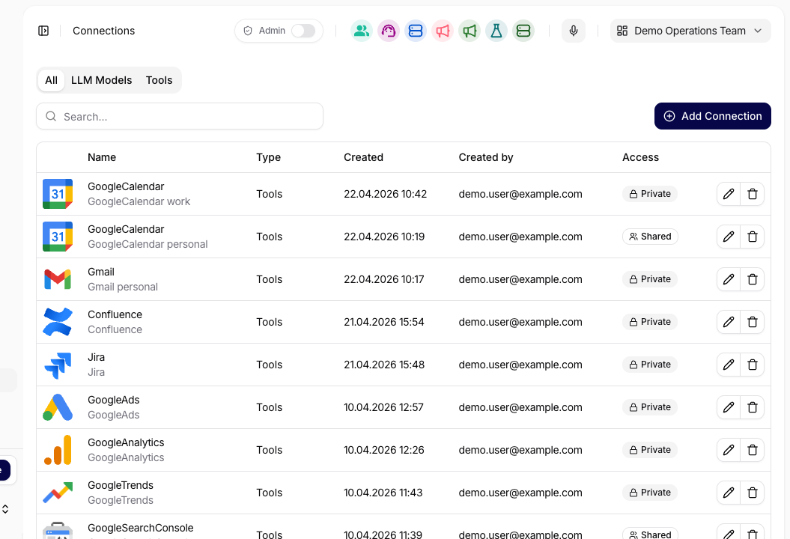Switch to the LLM Models tab
Viewport: 790px width, 539px height.
[101, 80]
